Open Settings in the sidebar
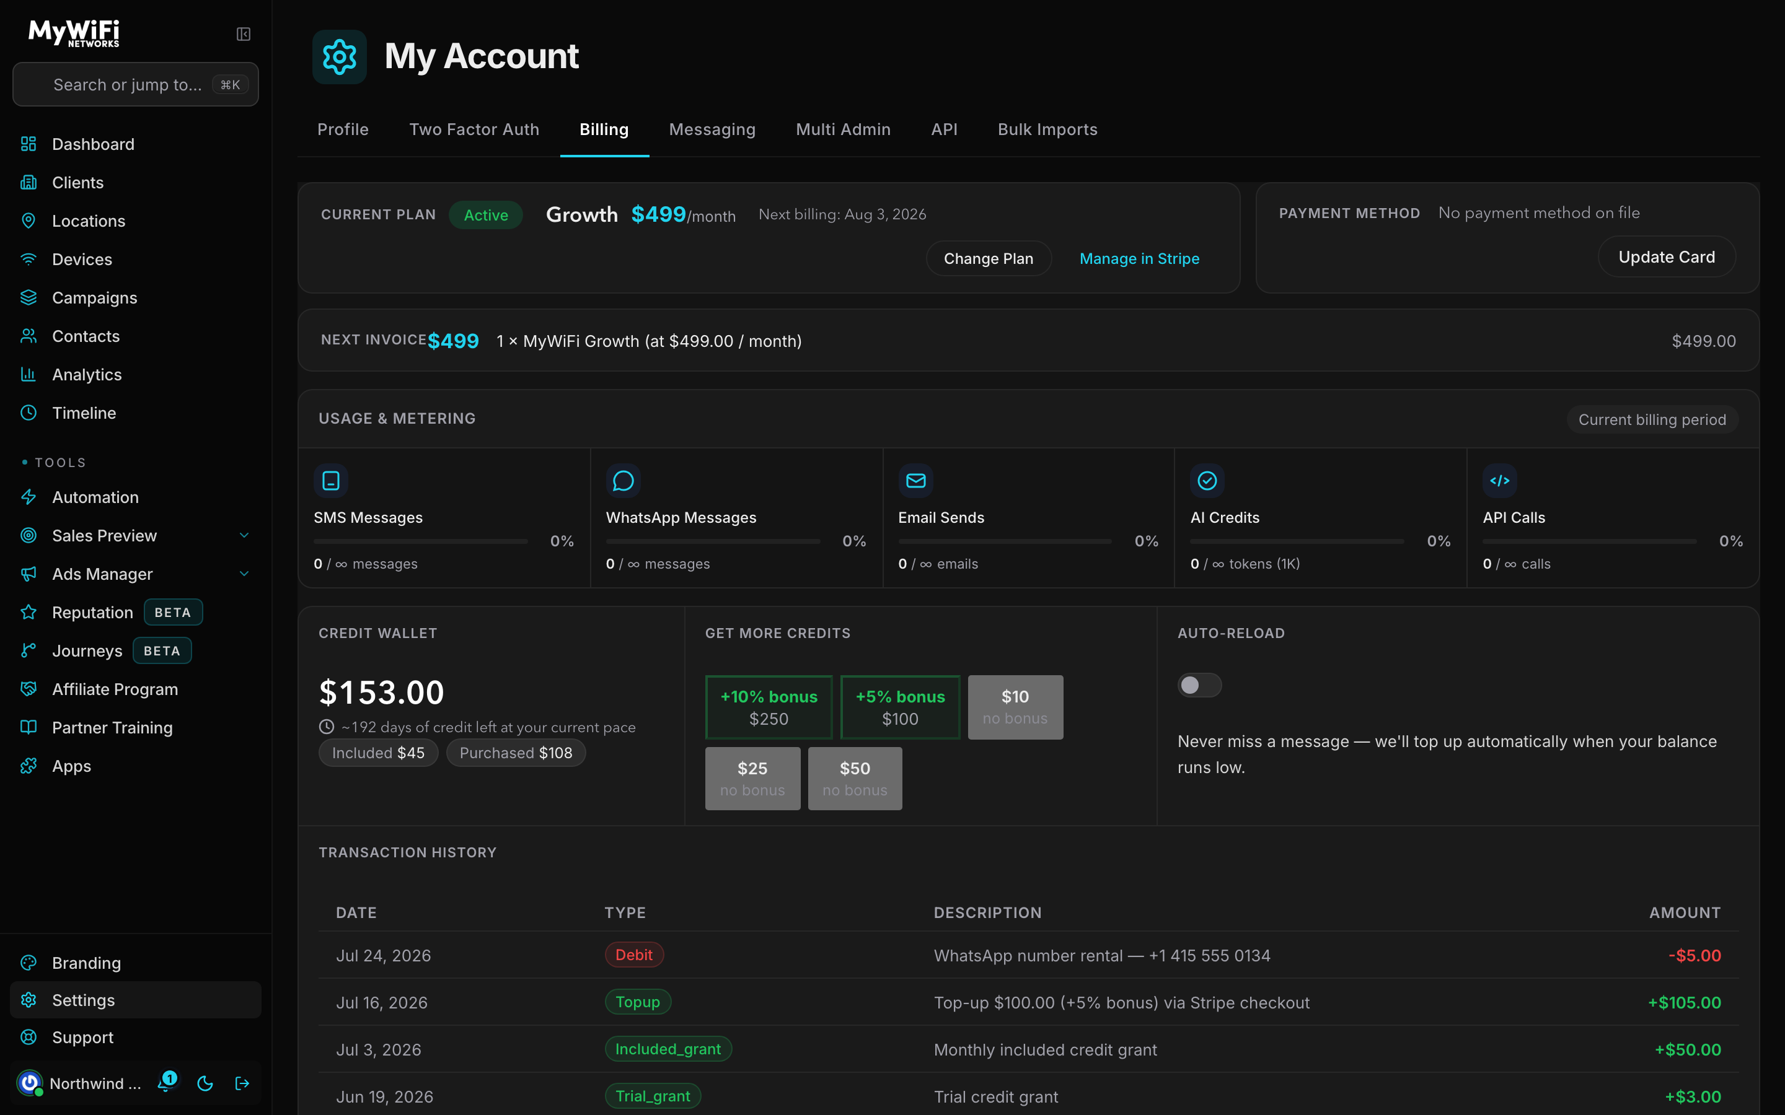The height and width of the screenshot is (1115, 1785). click(x=136, y=1000)
